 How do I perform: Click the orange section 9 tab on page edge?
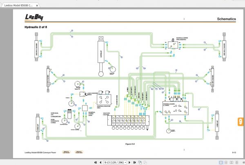pos(241,122)
